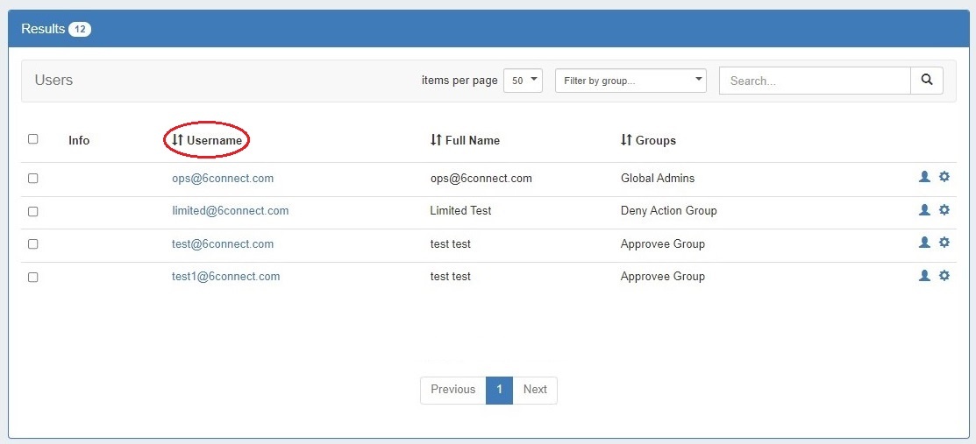This screenshot has height=444, width=976.
Task: Focus the Search text field
Action: 815,81
